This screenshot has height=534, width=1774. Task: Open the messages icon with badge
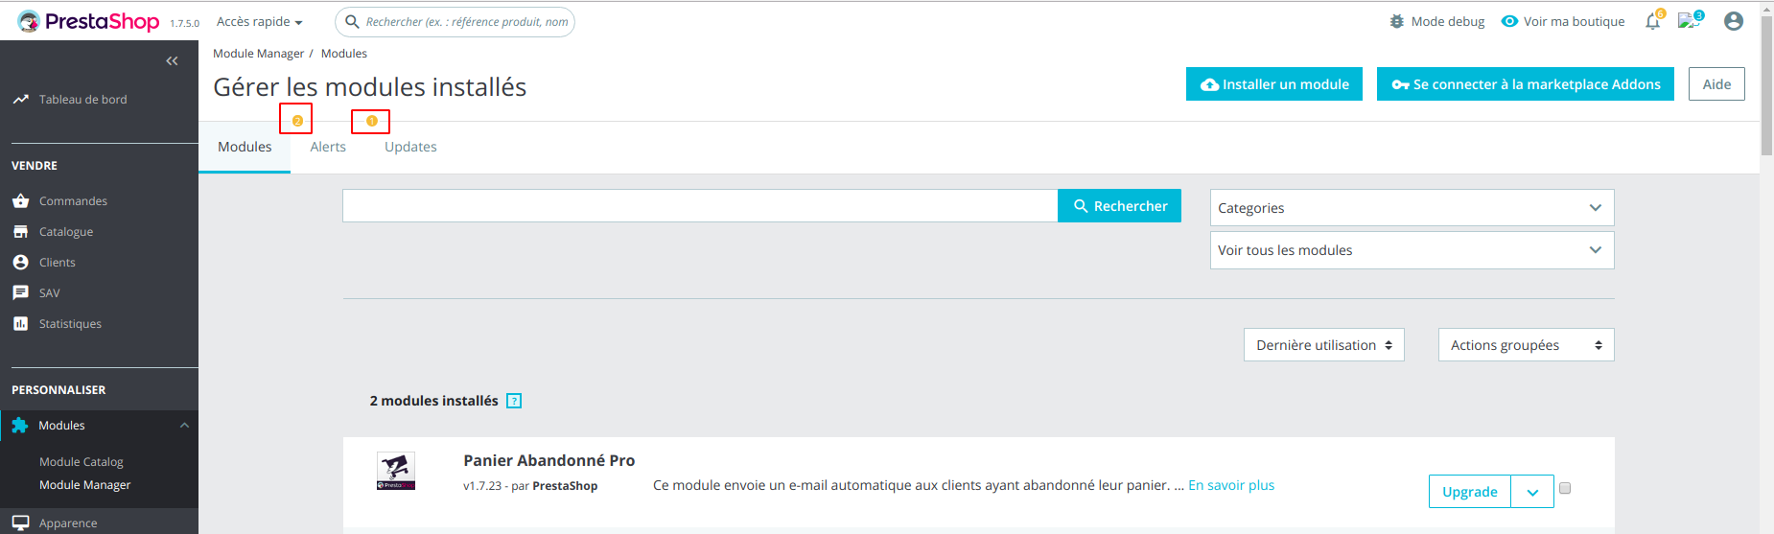pyautogui.click(x=1688, y=20)
